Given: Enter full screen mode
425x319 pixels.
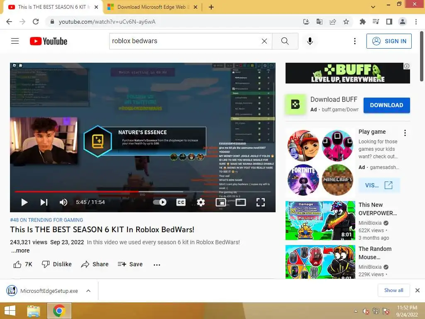Looking at the screenshot, I should tap(261, 202).
